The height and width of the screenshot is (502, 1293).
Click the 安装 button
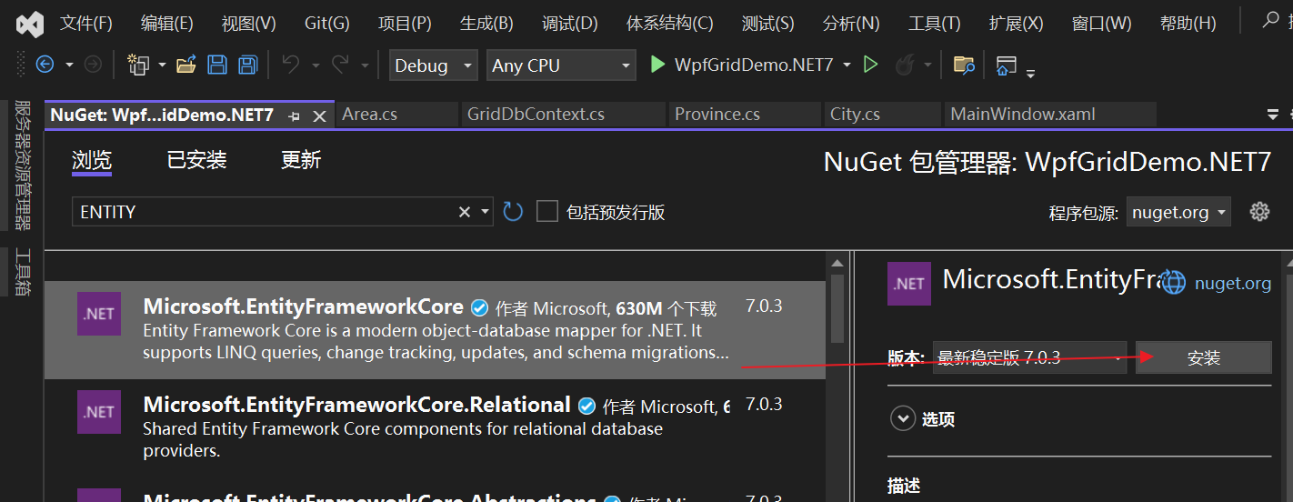[x=1204, y=357]
